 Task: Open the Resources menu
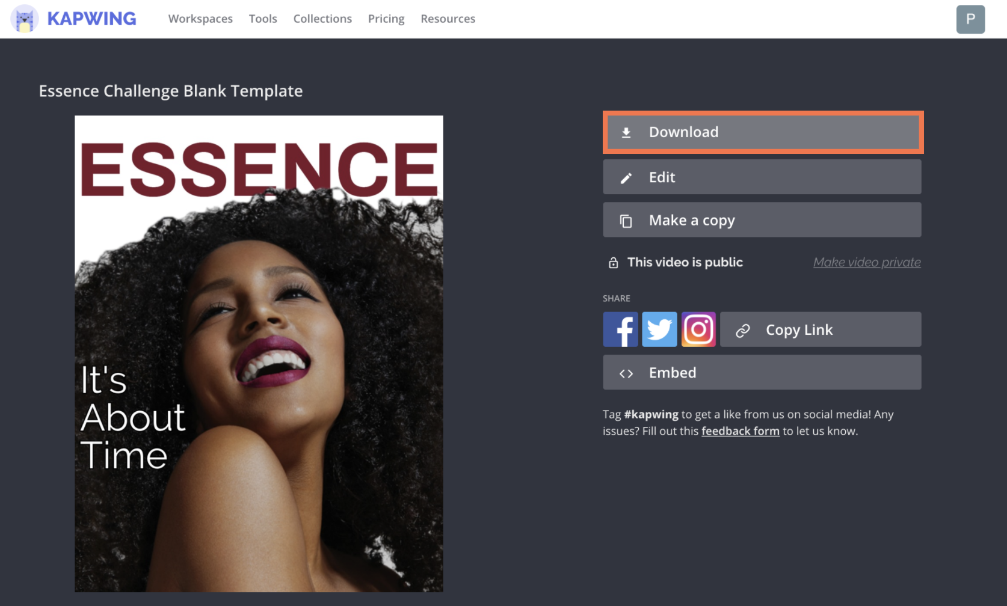coord(448,19)
